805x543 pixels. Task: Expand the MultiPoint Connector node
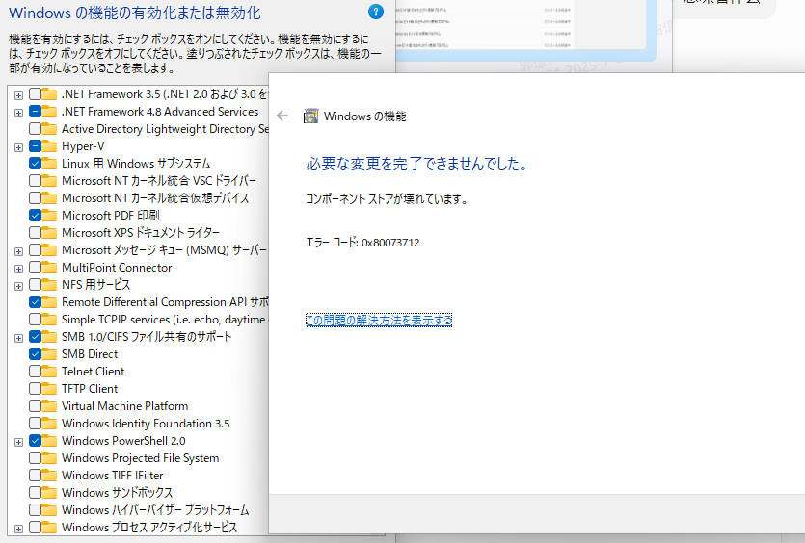[x=18, y=269]
